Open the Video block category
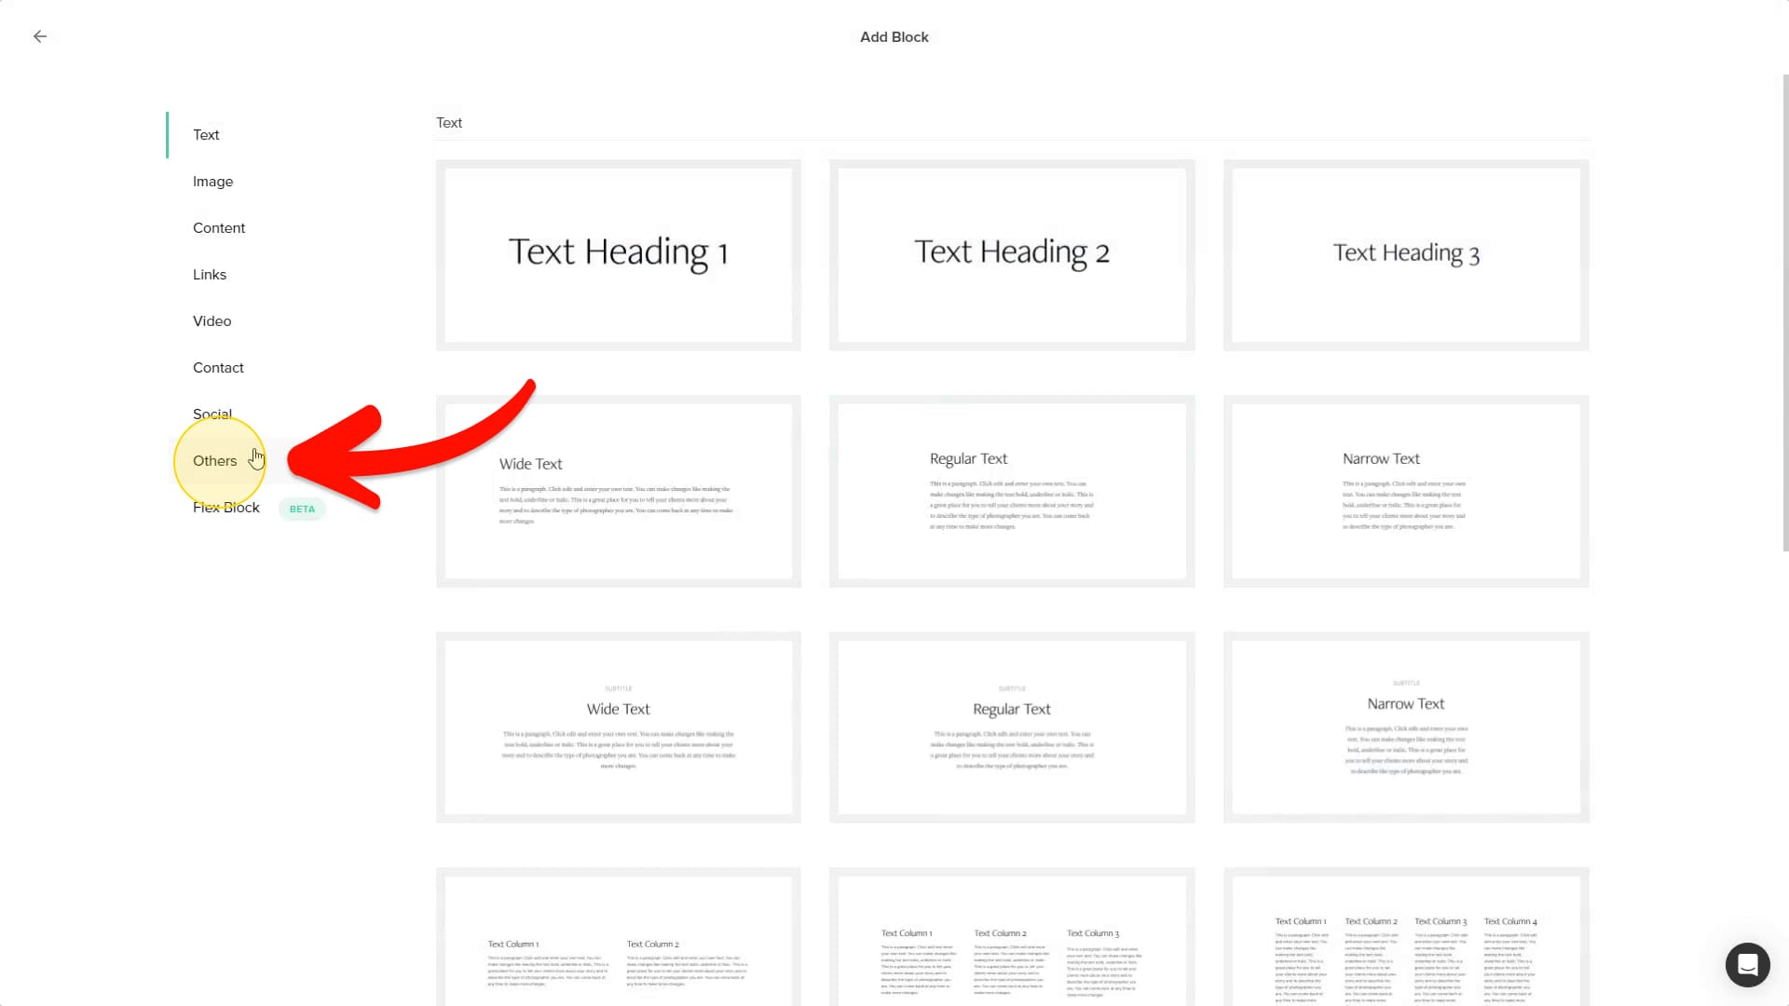 [x=212, y=321]
